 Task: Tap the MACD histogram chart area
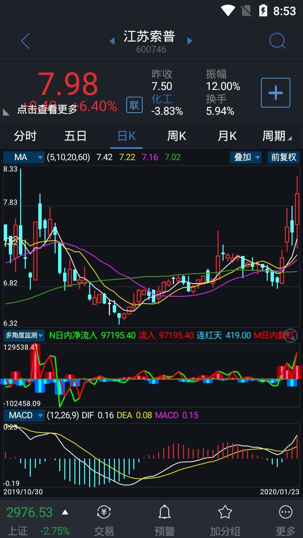tap(151, 455)
